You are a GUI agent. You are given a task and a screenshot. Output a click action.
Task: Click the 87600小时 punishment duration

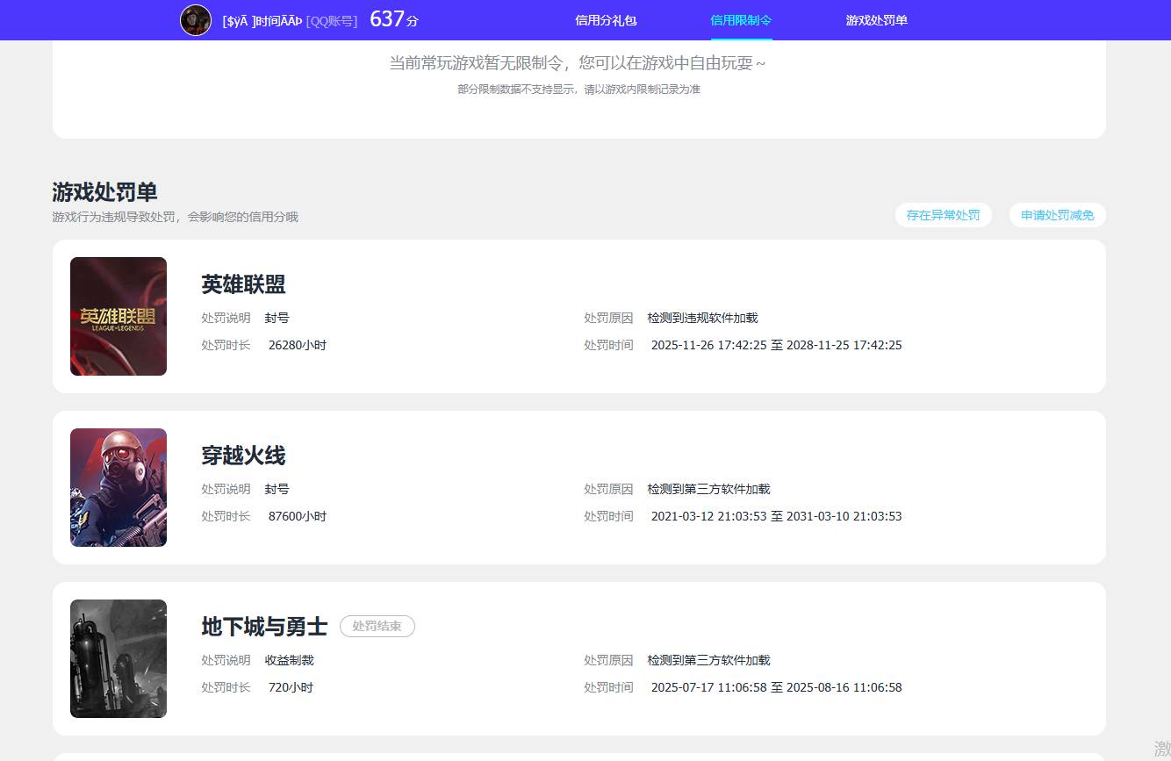(x=298, y=516)
